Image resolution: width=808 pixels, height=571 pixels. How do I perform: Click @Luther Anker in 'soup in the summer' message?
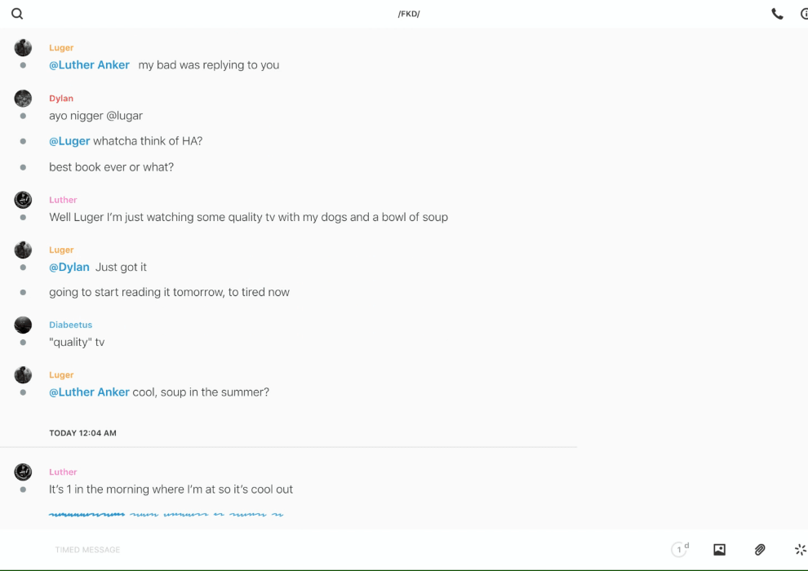(89, 392)
